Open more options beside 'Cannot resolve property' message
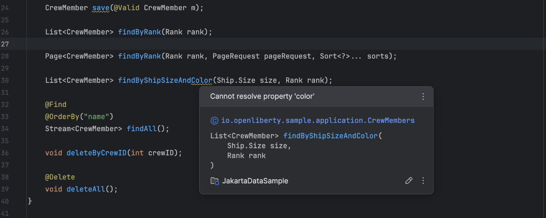546x218 pixels. click(x=423, y=97)
